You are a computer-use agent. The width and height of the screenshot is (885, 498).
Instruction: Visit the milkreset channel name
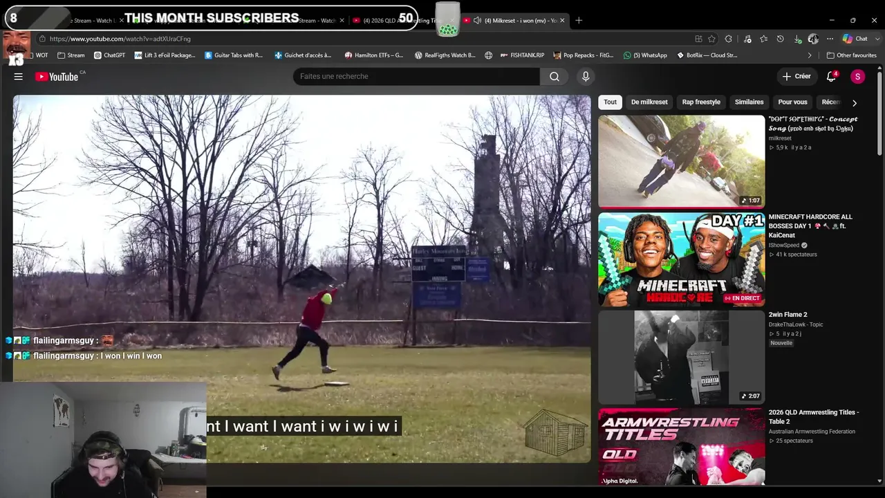click(x=780, y=138)
